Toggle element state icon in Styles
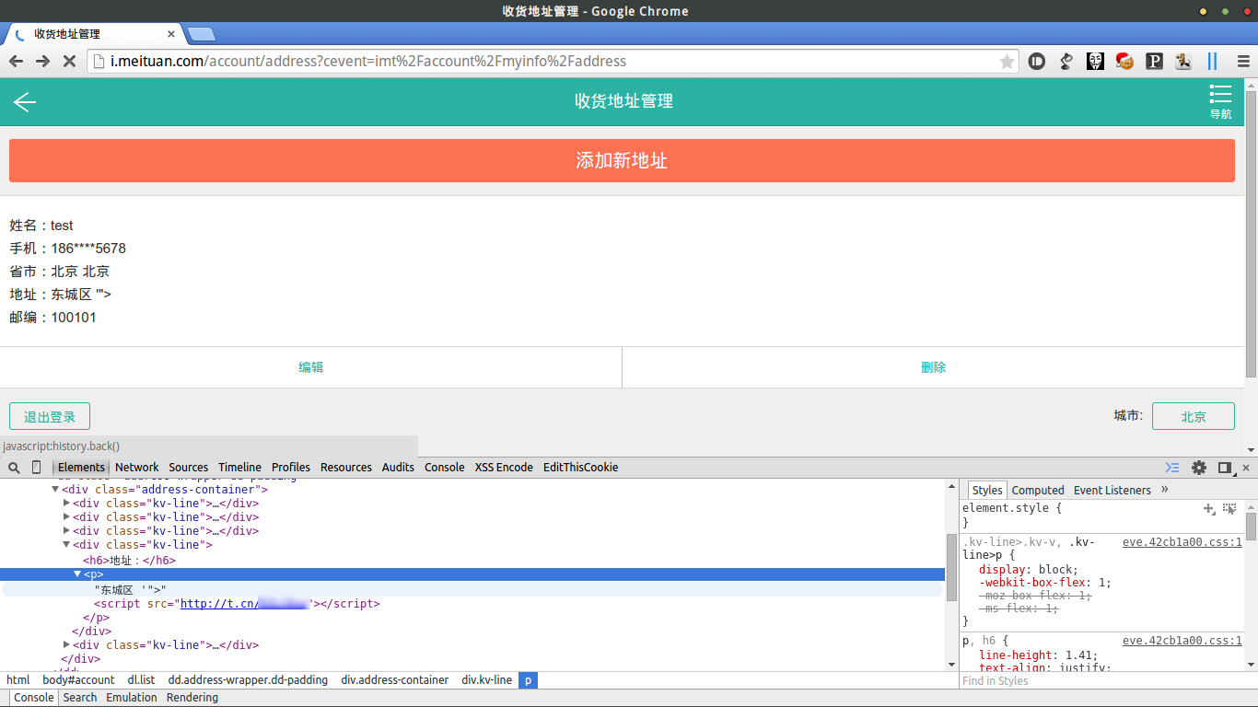1258x707 pixels. click(1229, 508)
